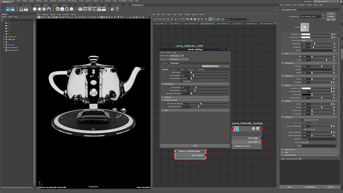343x193 pixels.
Task: Expand the Lookdev_grp node in Outliner
Action: pos(4,36)
